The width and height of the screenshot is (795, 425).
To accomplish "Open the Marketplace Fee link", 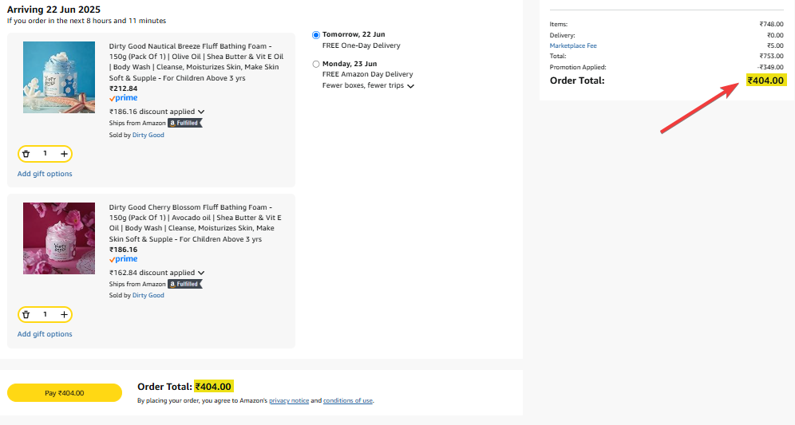I will pyautogui.click(x=573, y=45).
